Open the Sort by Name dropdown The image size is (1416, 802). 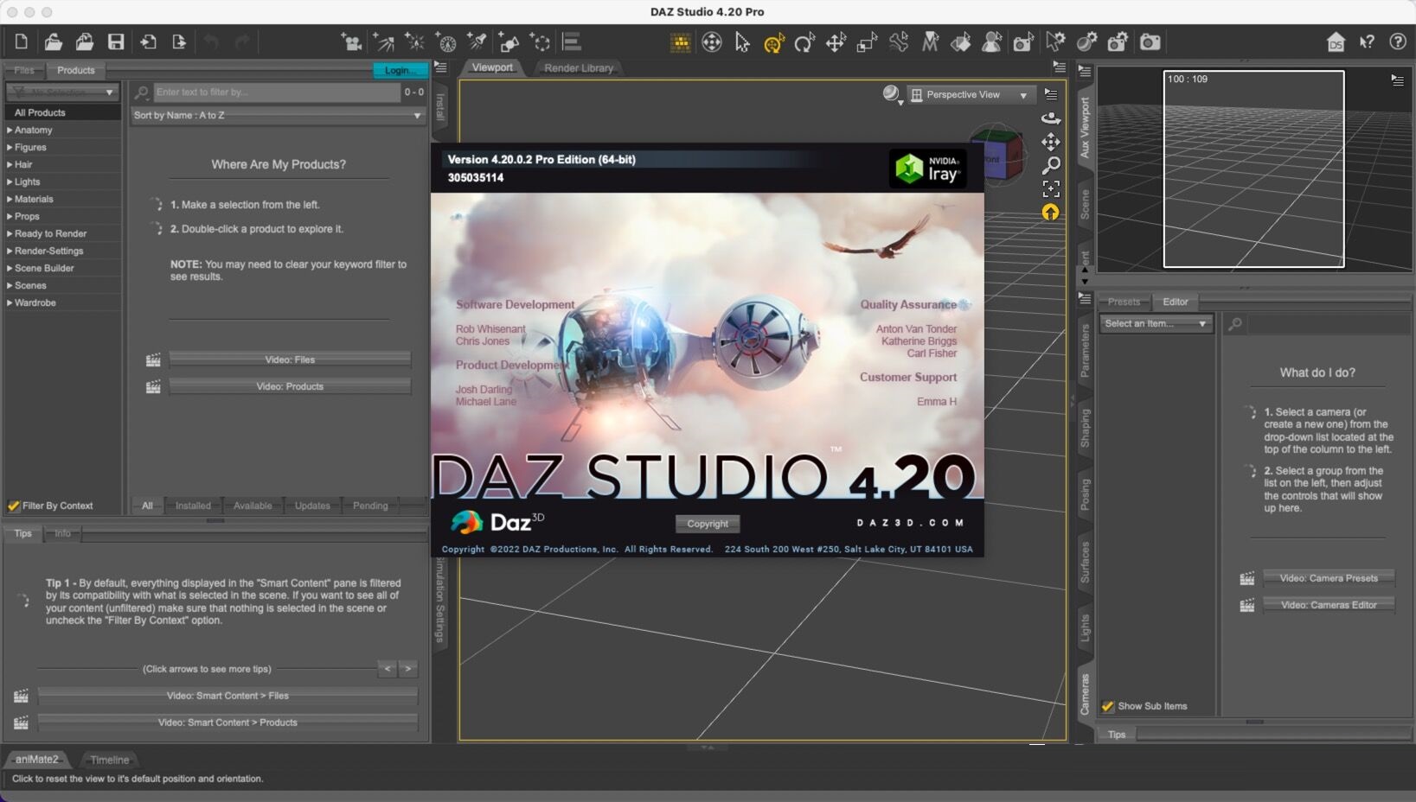[278, 115]
